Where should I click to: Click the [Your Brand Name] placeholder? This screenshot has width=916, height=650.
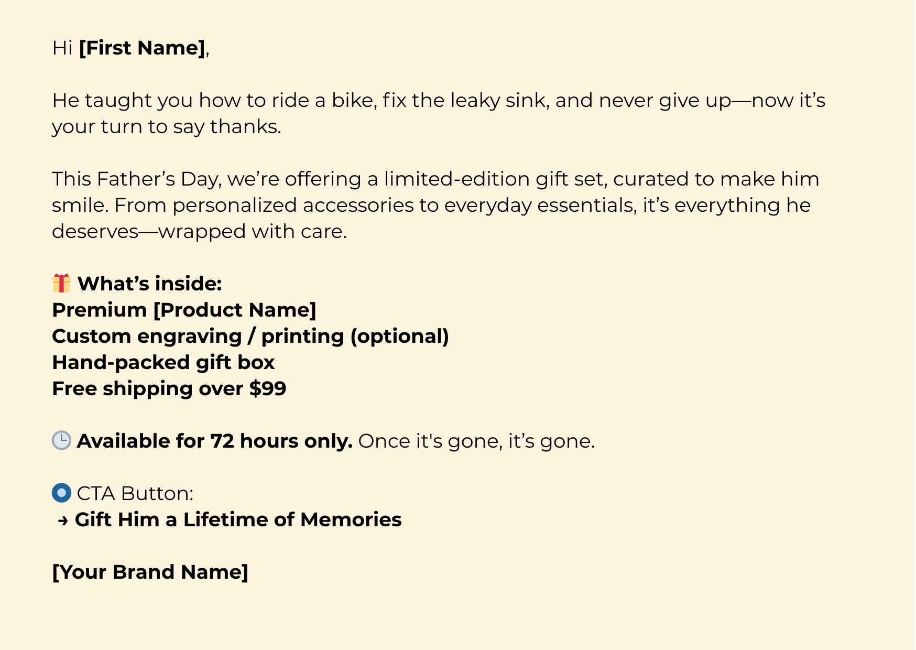click(150, 572)
